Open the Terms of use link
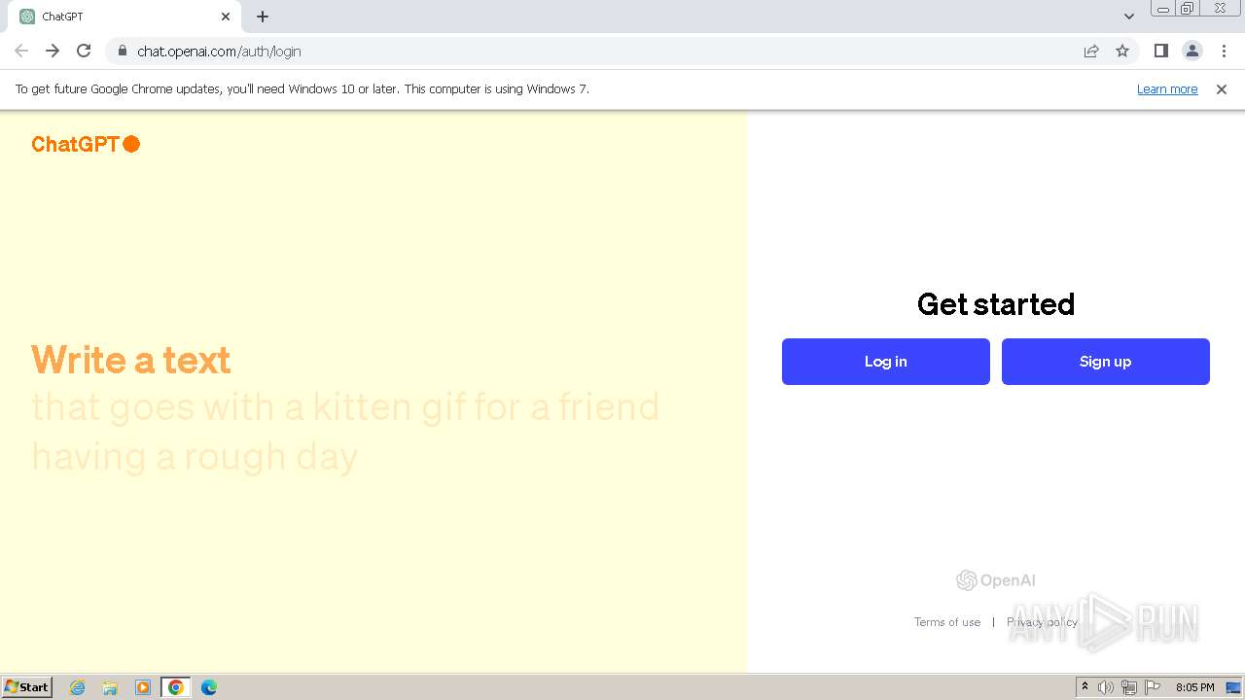The height and width of the screenshot is (700, 1245). pyautogui.click(x=946, y=622)
